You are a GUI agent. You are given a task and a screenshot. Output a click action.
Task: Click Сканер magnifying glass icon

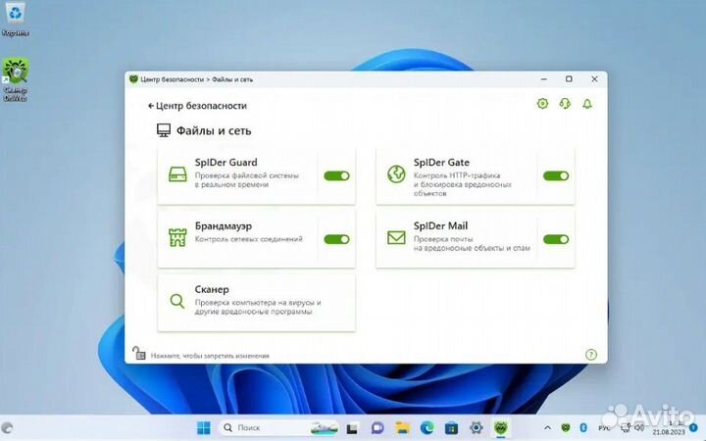coord(177,301)
